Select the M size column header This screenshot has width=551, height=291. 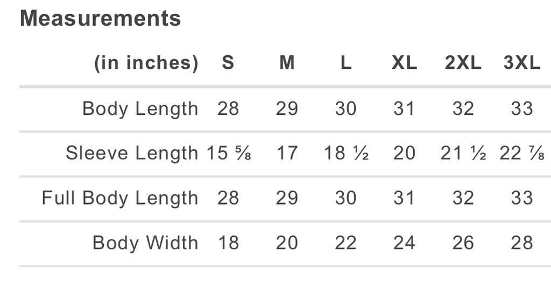tap(287, 63)
